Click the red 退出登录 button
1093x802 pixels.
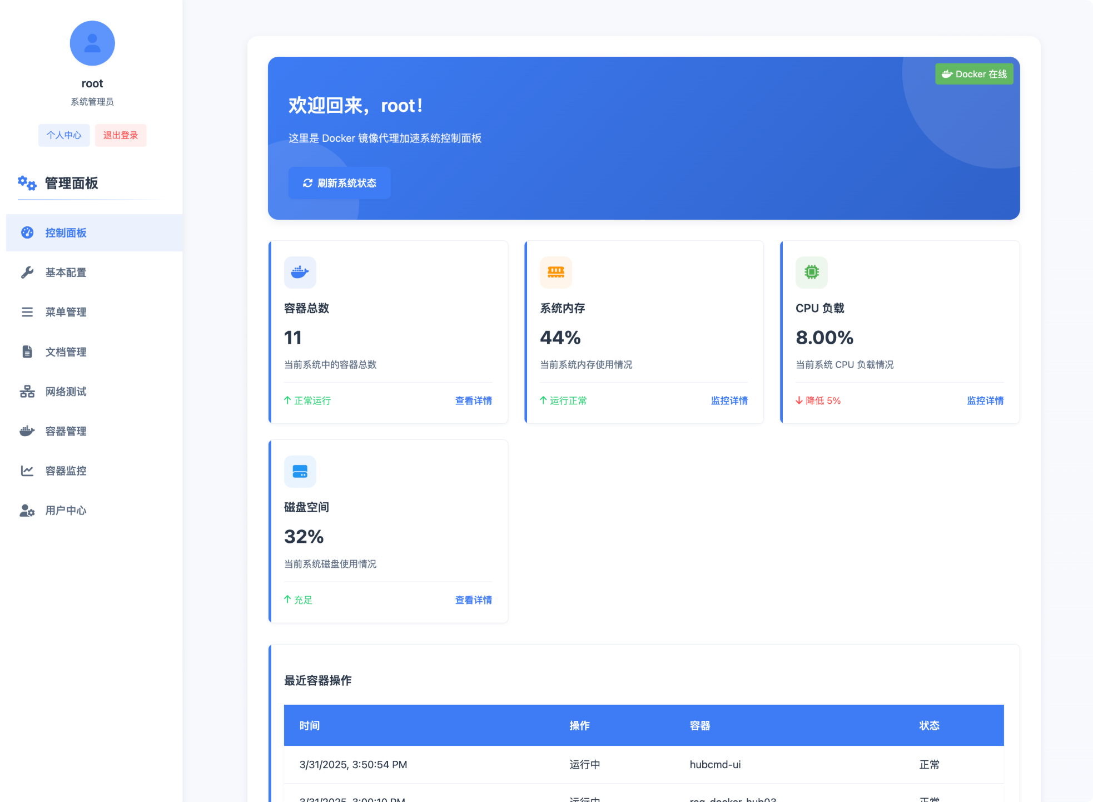point(121,135)
